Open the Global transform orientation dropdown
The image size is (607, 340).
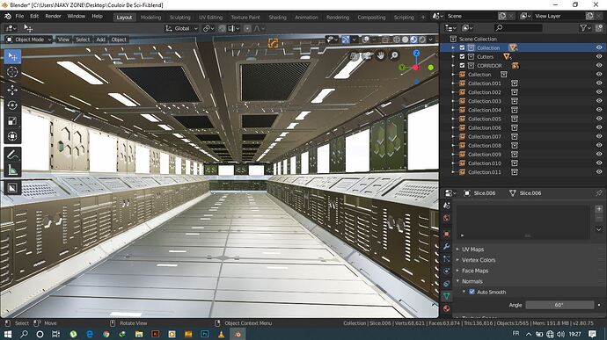tap(181, 28)
